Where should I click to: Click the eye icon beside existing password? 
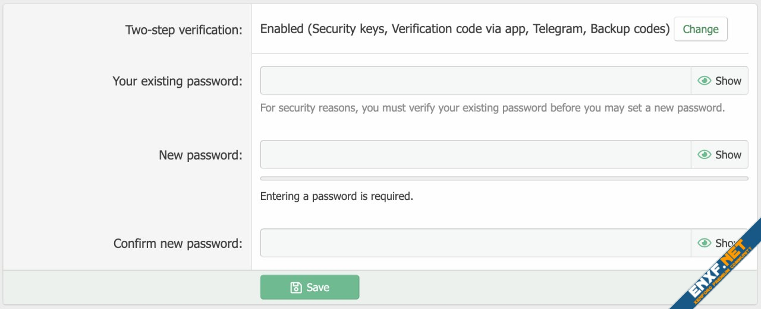point(705,81)
